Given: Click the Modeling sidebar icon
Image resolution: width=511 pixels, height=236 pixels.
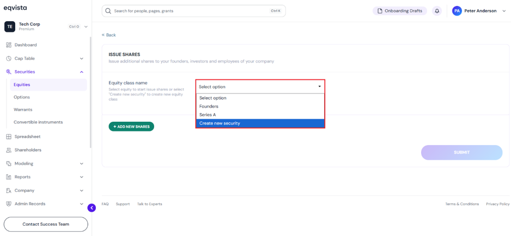Looking at the screenshot, I should pos(9,164).
